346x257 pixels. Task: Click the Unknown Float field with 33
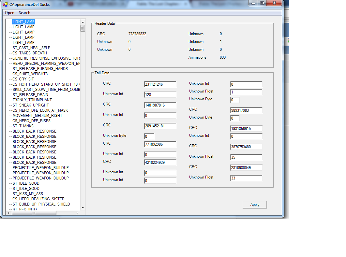tap(246, 178)
